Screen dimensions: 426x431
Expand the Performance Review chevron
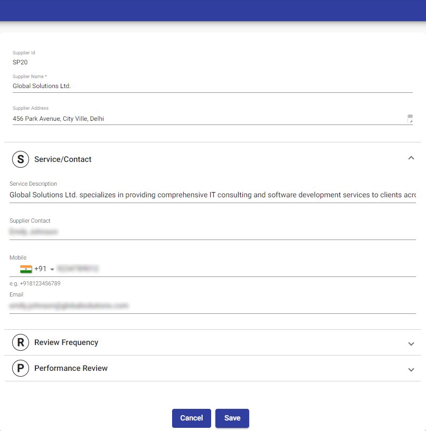(x=411, y=369)
